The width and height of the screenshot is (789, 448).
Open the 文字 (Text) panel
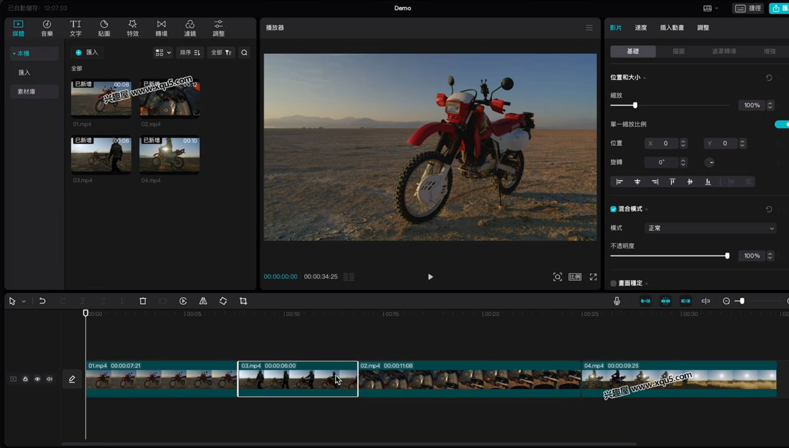[x=76, y=28]
